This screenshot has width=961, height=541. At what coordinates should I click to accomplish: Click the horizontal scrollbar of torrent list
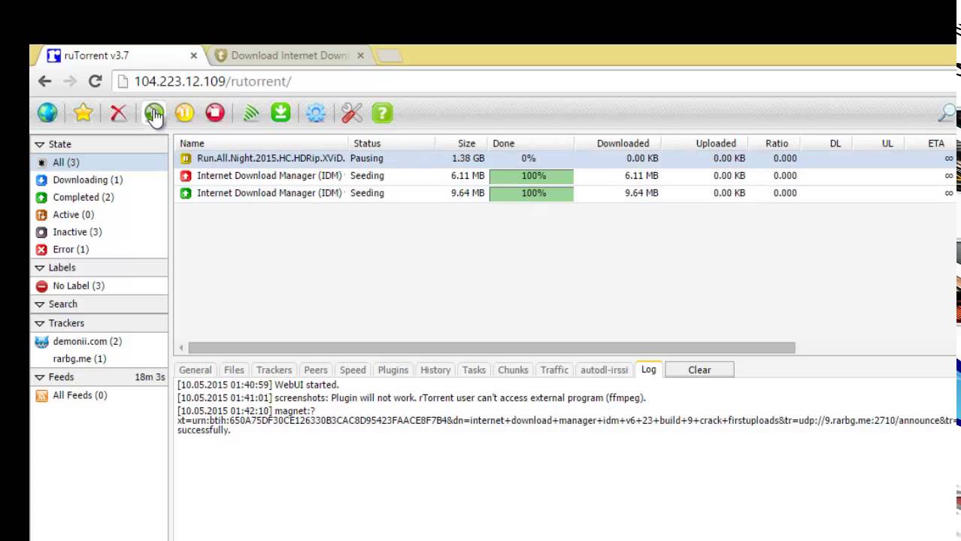click(492, 348)
